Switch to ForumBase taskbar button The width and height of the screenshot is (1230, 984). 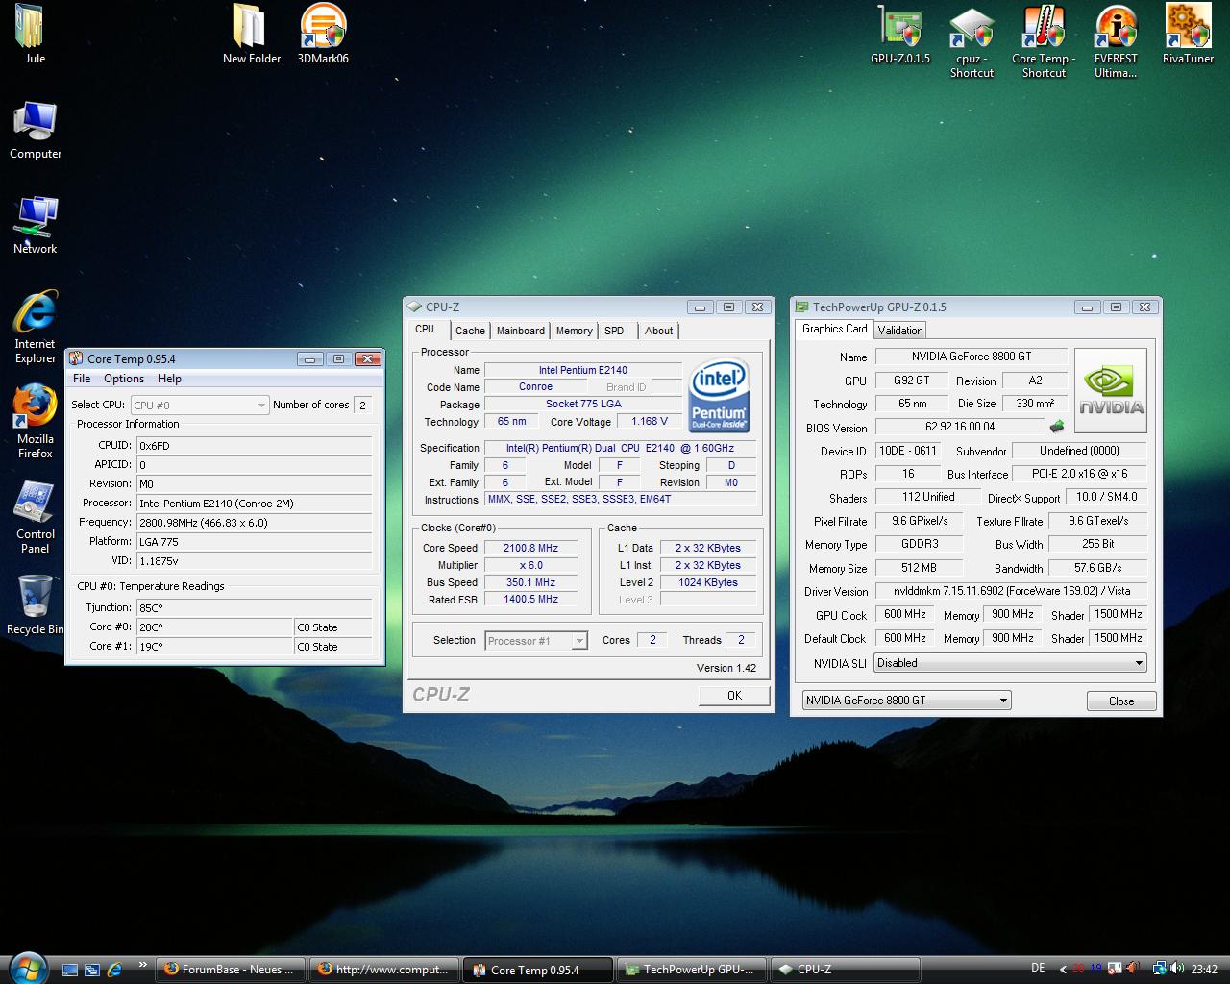tap(231, 970)
